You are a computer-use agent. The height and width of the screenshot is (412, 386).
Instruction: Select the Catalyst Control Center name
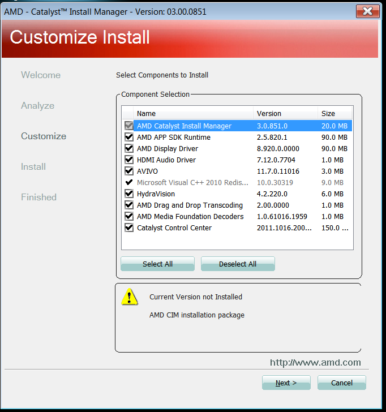click(174, 228)
